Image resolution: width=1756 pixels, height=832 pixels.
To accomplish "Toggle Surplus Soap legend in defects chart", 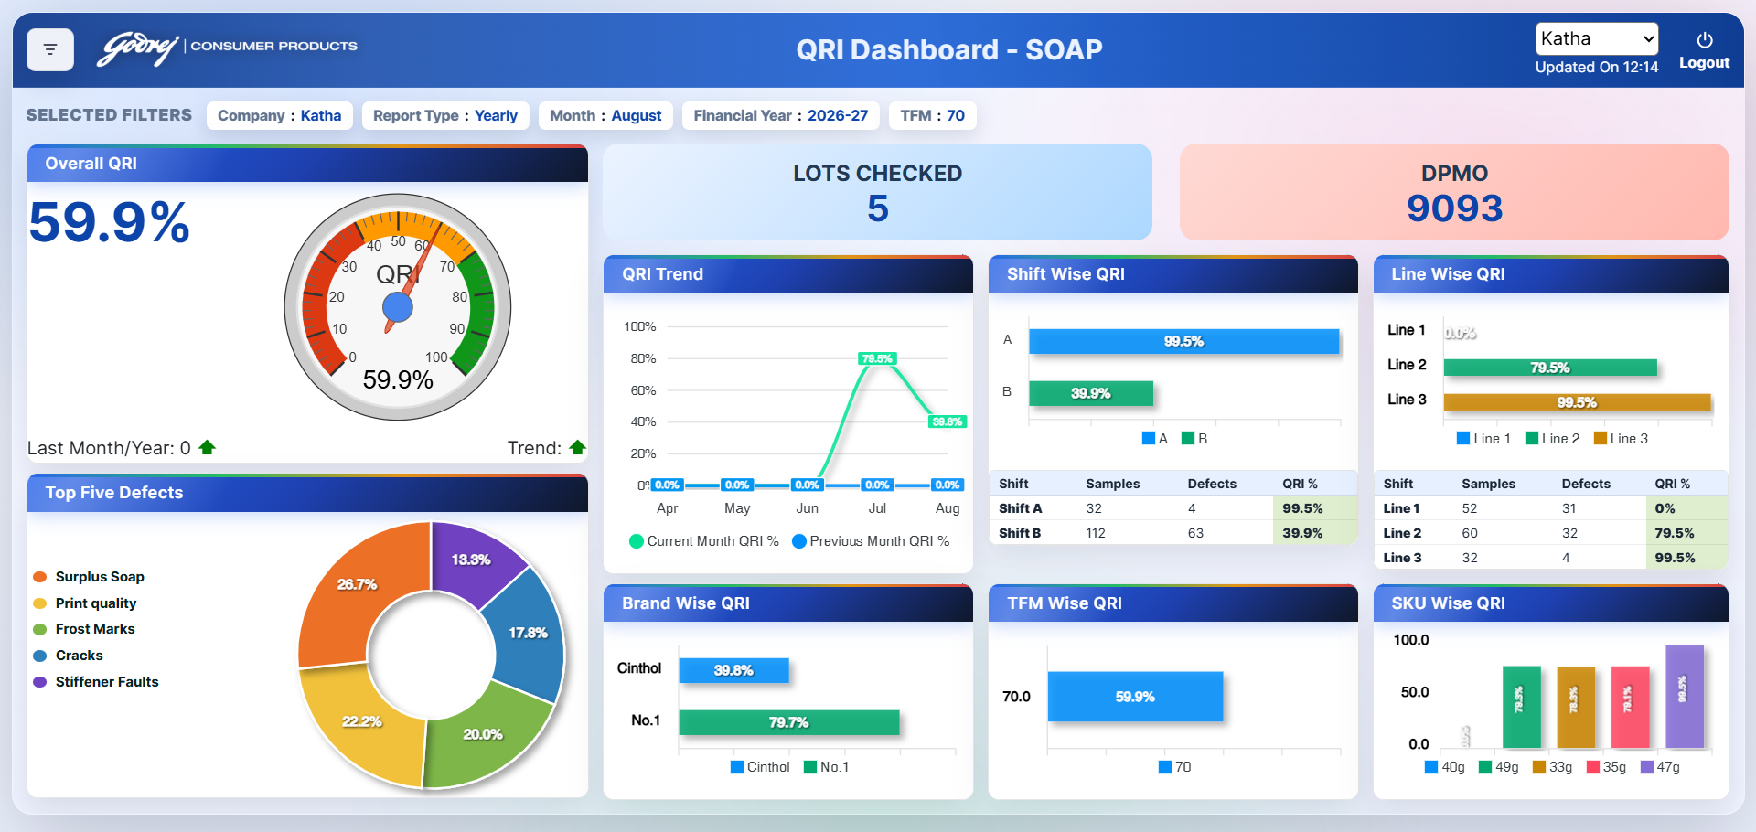I will click(89, 577).
